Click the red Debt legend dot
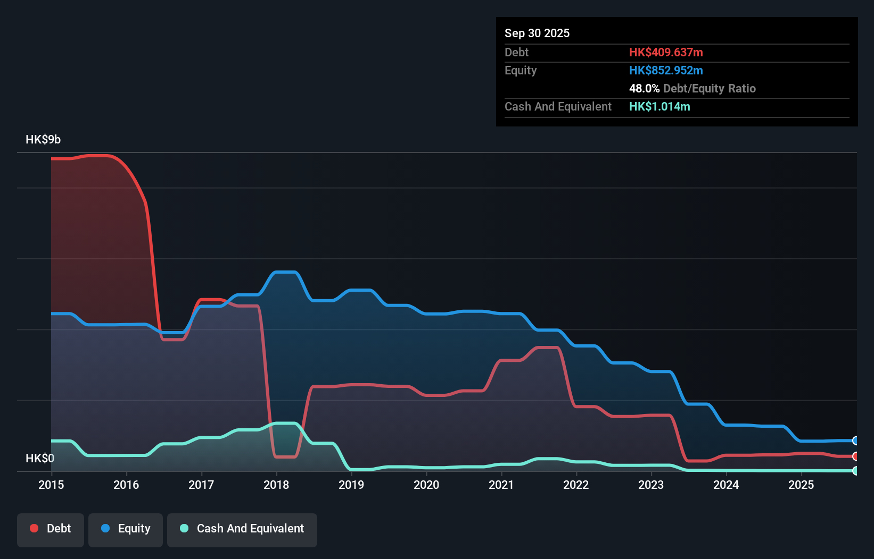Image resolution: width=874 pixels, height=559 pixels. (x=34, y=528)
